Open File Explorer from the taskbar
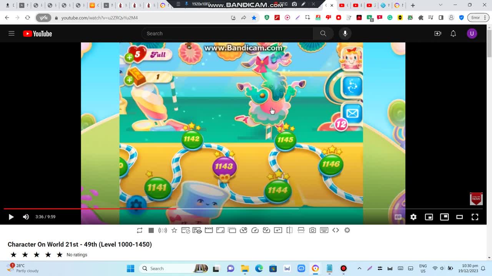Viewport: 492px width, 276px height. [245, 268]
